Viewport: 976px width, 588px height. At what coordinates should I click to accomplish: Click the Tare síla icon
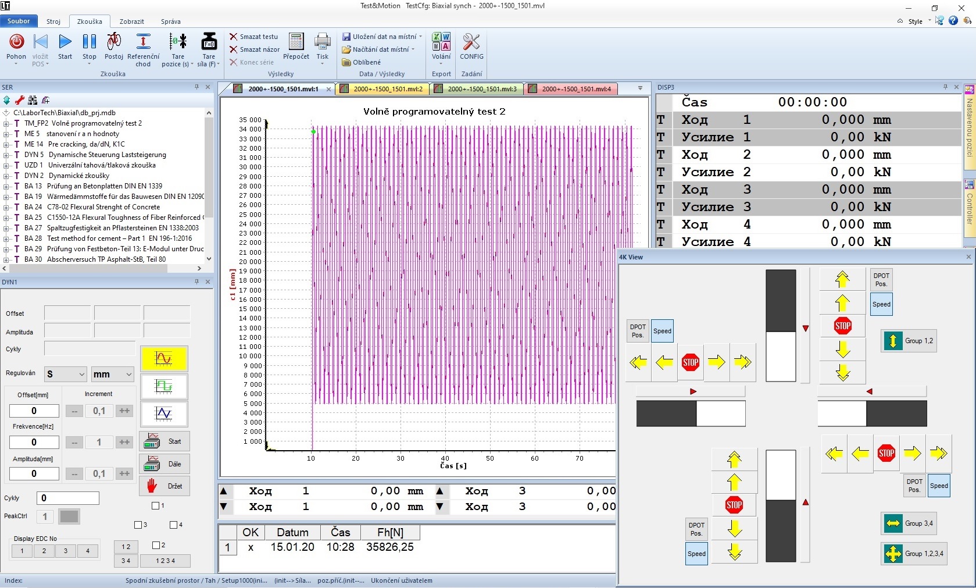click(209, 41)
